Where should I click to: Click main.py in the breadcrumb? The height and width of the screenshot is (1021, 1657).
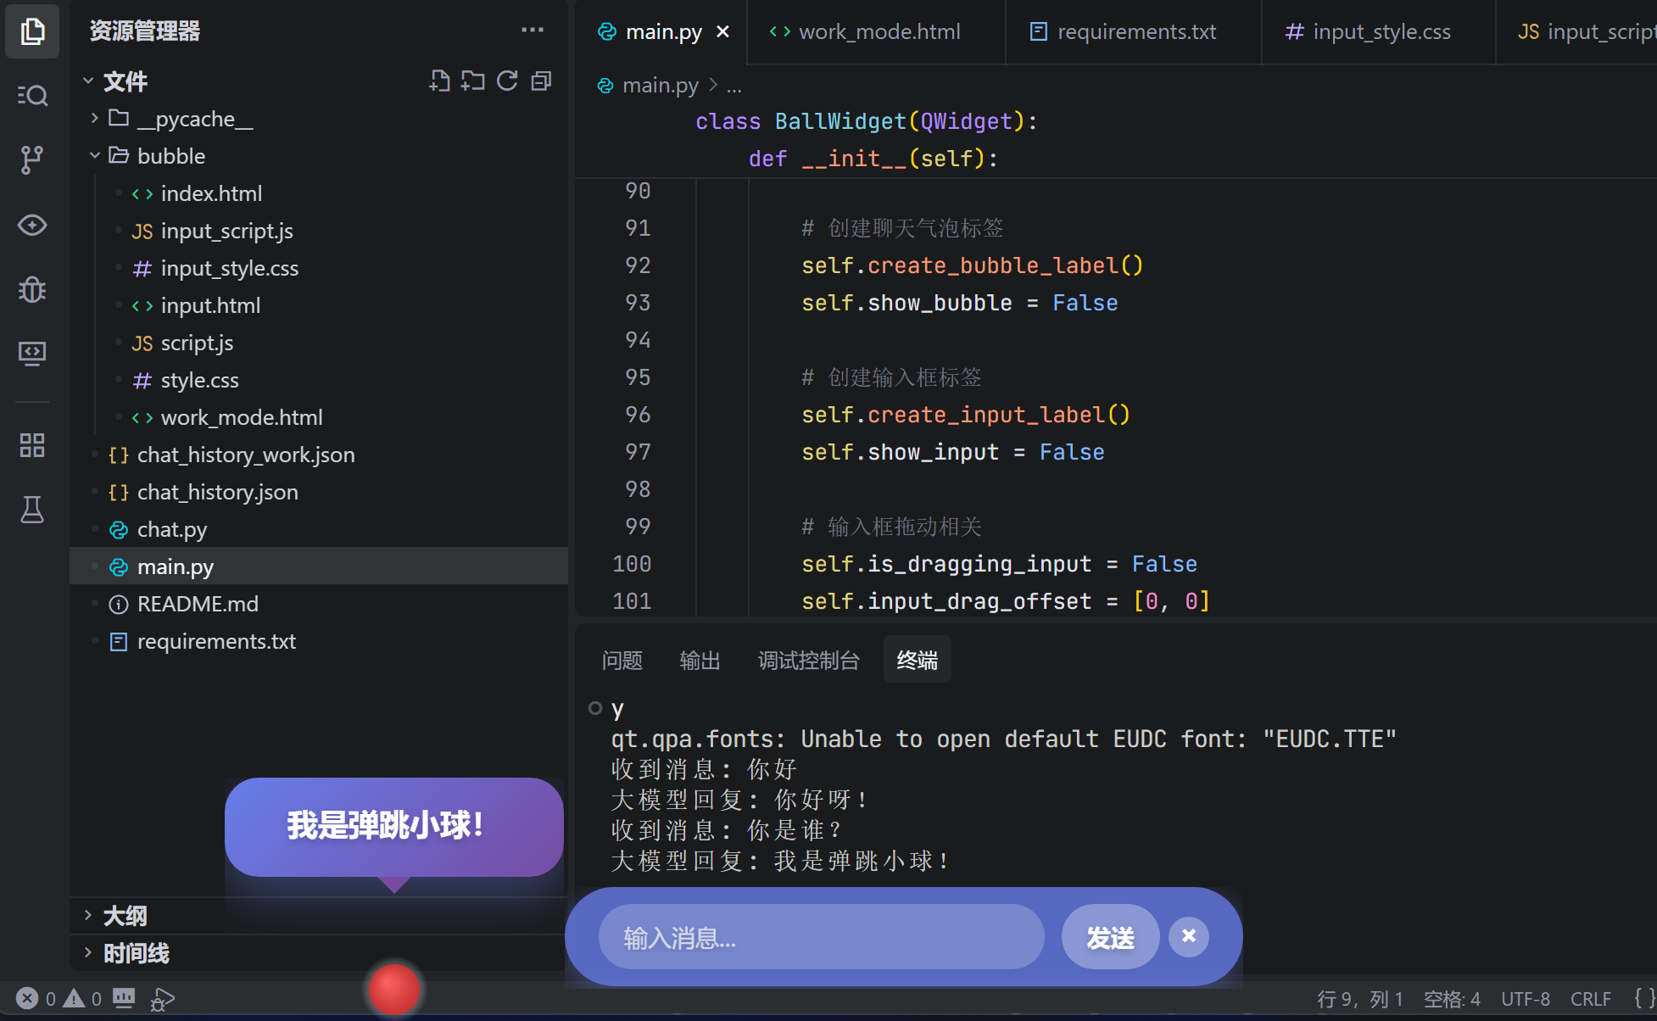(x=661, y=86)
